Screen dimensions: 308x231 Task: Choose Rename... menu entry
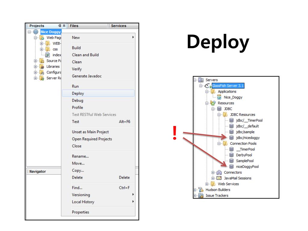pos(98,156)
